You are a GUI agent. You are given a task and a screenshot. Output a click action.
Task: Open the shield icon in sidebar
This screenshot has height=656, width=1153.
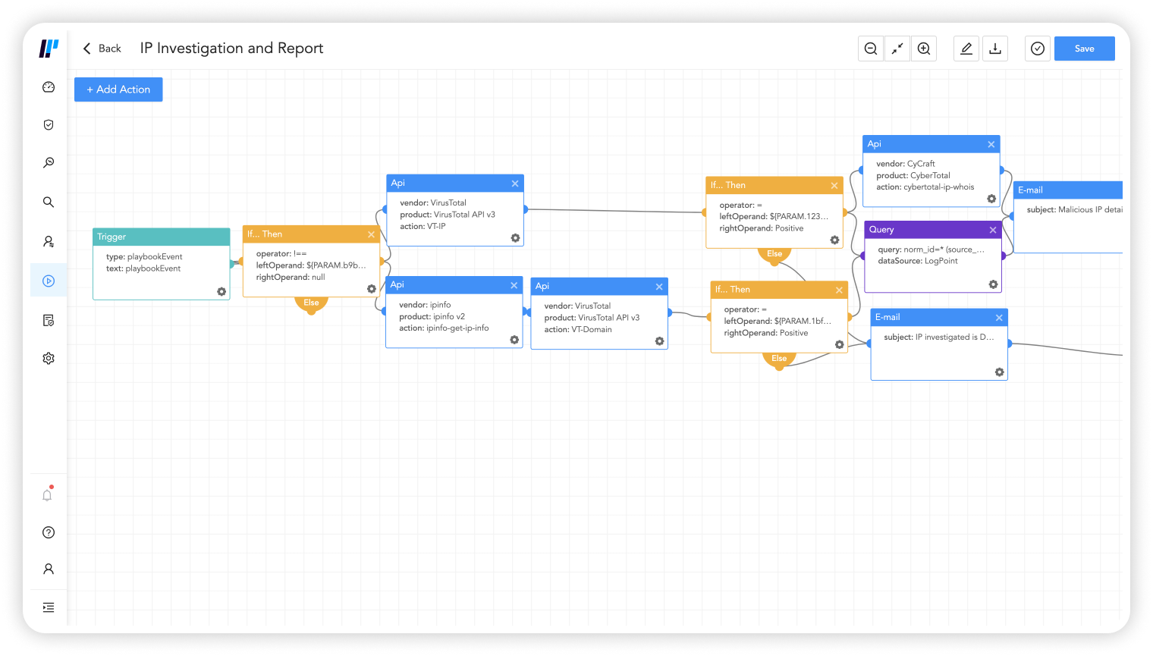(x=49, y=125)
